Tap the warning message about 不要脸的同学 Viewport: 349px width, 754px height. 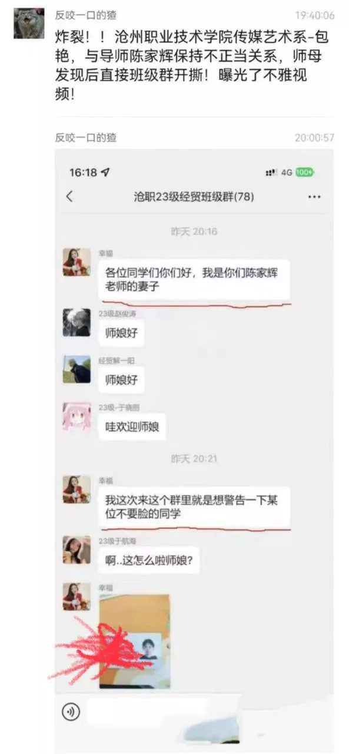(194, 507)
